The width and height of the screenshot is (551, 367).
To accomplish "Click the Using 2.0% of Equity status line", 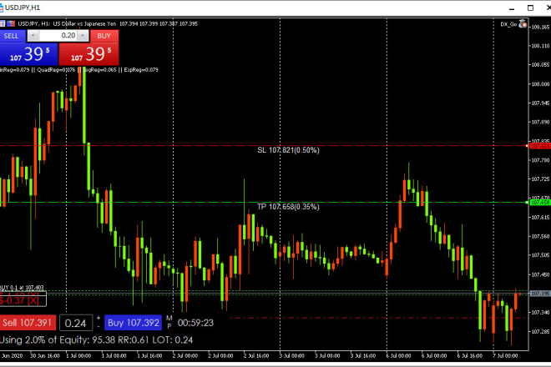I will 96,340.
